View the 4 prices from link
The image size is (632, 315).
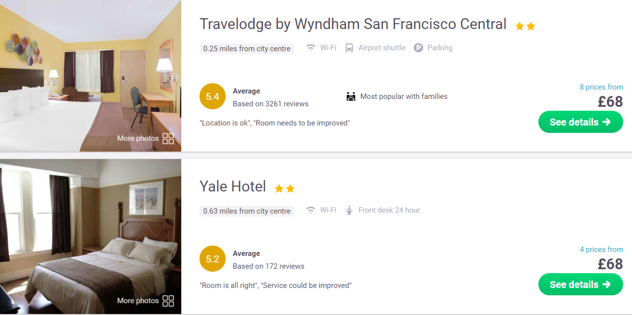tap(601, 250)
